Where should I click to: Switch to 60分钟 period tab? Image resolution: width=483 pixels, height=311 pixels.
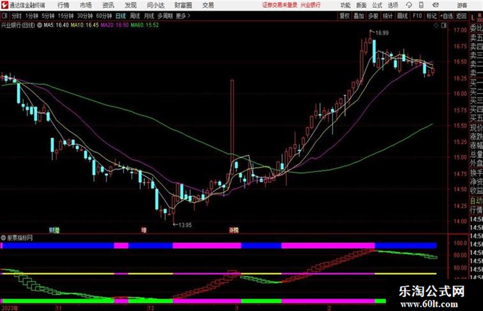104,16
